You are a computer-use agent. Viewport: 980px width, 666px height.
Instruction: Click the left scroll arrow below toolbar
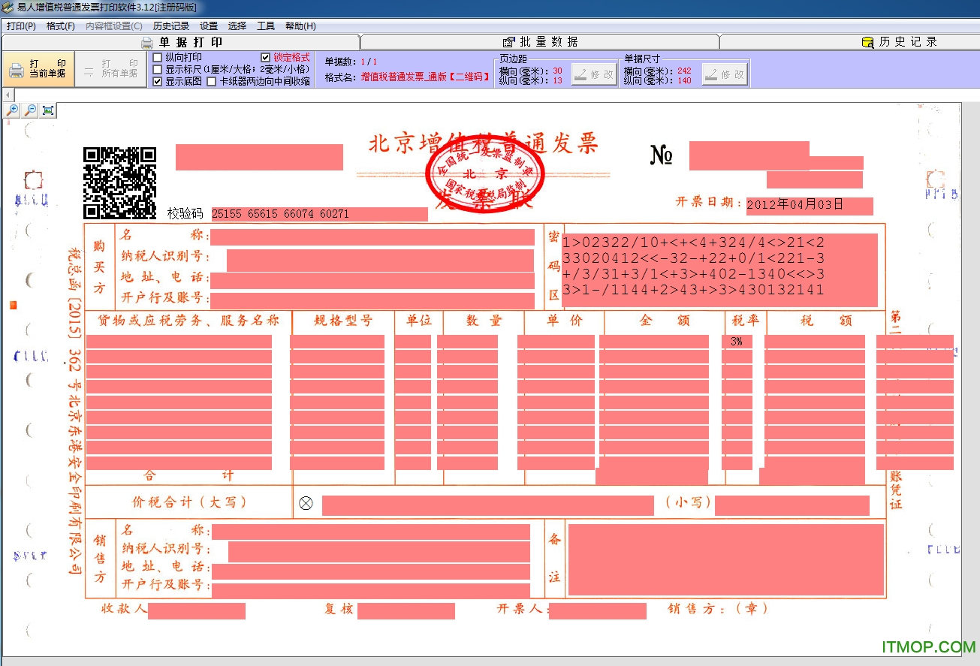8,95
